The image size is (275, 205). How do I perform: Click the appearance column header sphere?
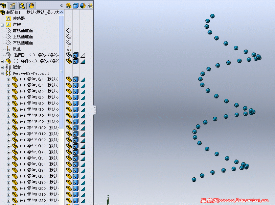click(83, 6)
